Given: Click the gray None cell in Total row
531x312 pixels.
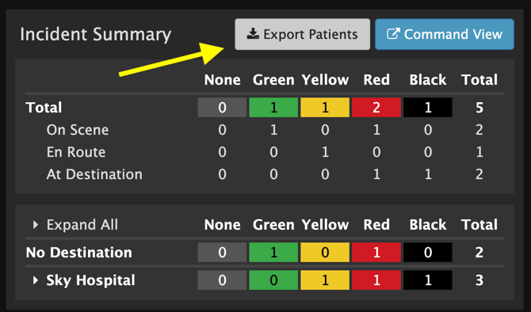Looking at the screenshot, I should (222, 108).
